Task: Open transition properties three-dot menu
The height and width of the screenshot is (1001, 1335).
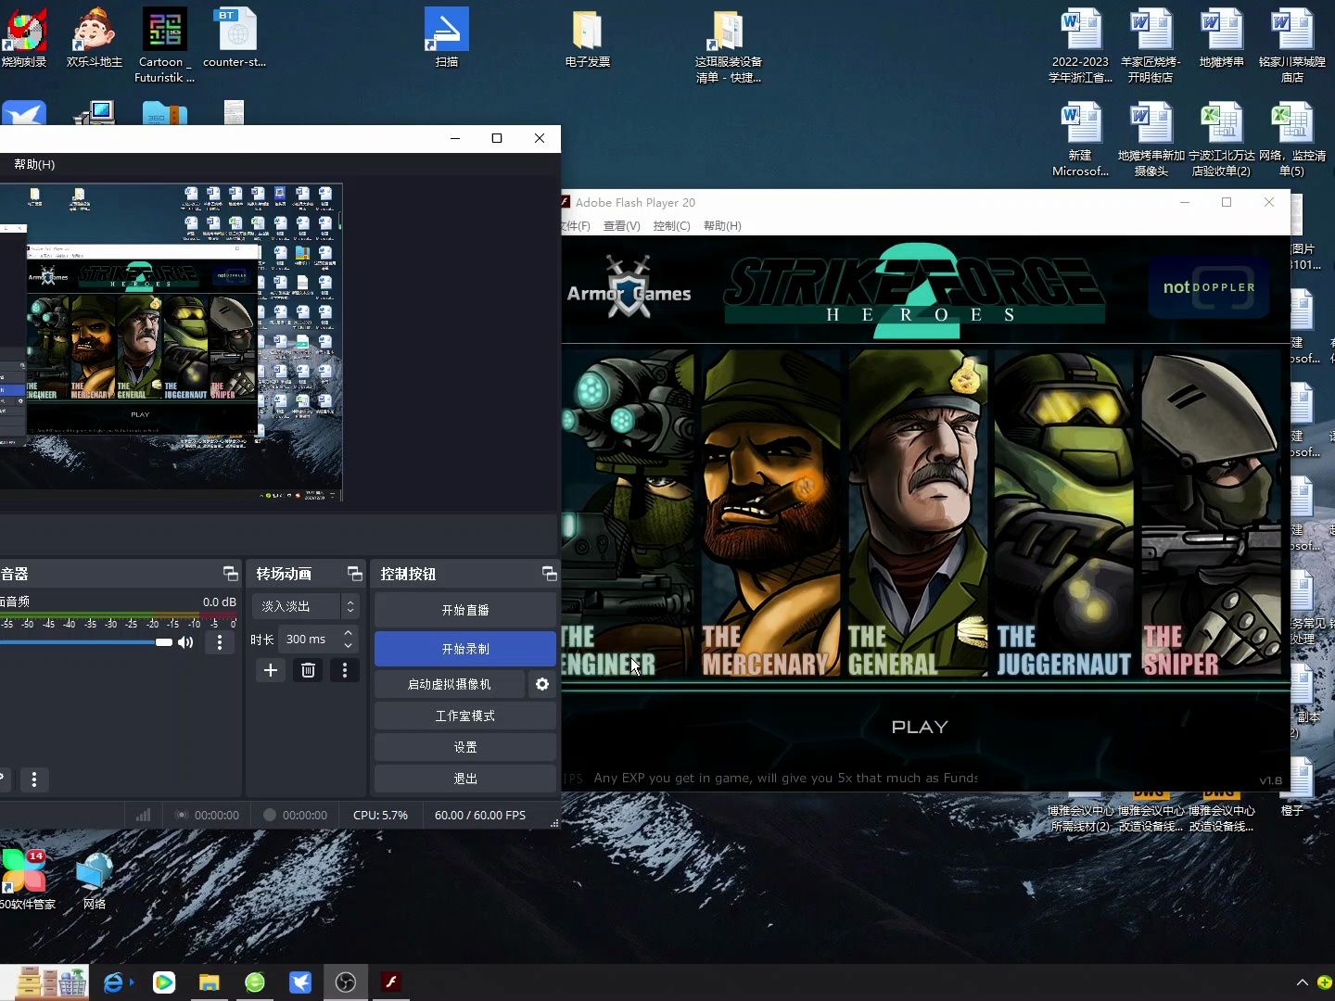Action: [x=345, y=670]
